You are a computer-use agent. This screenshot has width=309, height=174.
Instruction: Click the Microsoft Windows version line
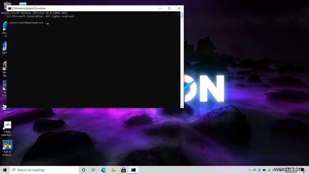tap(37, 13)
